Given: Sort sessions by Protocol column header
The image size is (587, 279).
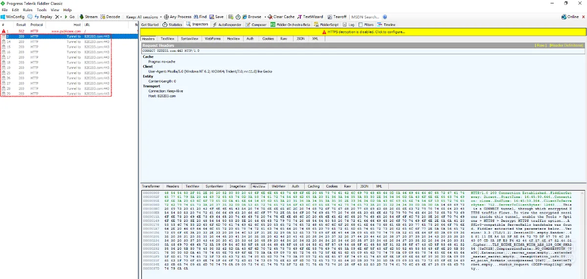Looking at the screenshot, I should (x=37, y=24).
